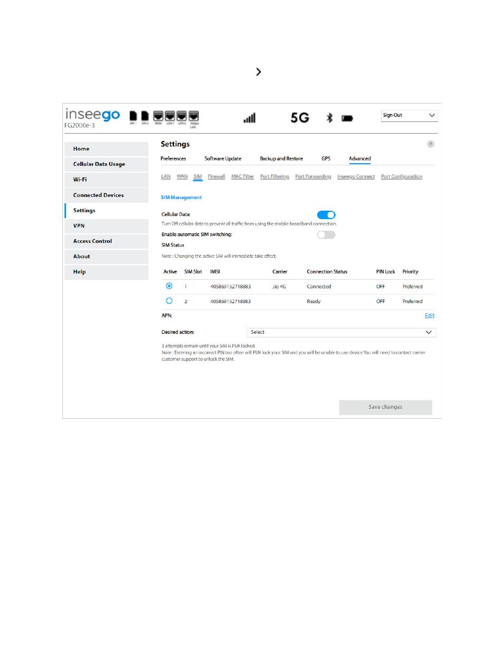Click the Connected status of slot 1
The image size is (502, 659).
pos(319,286)
